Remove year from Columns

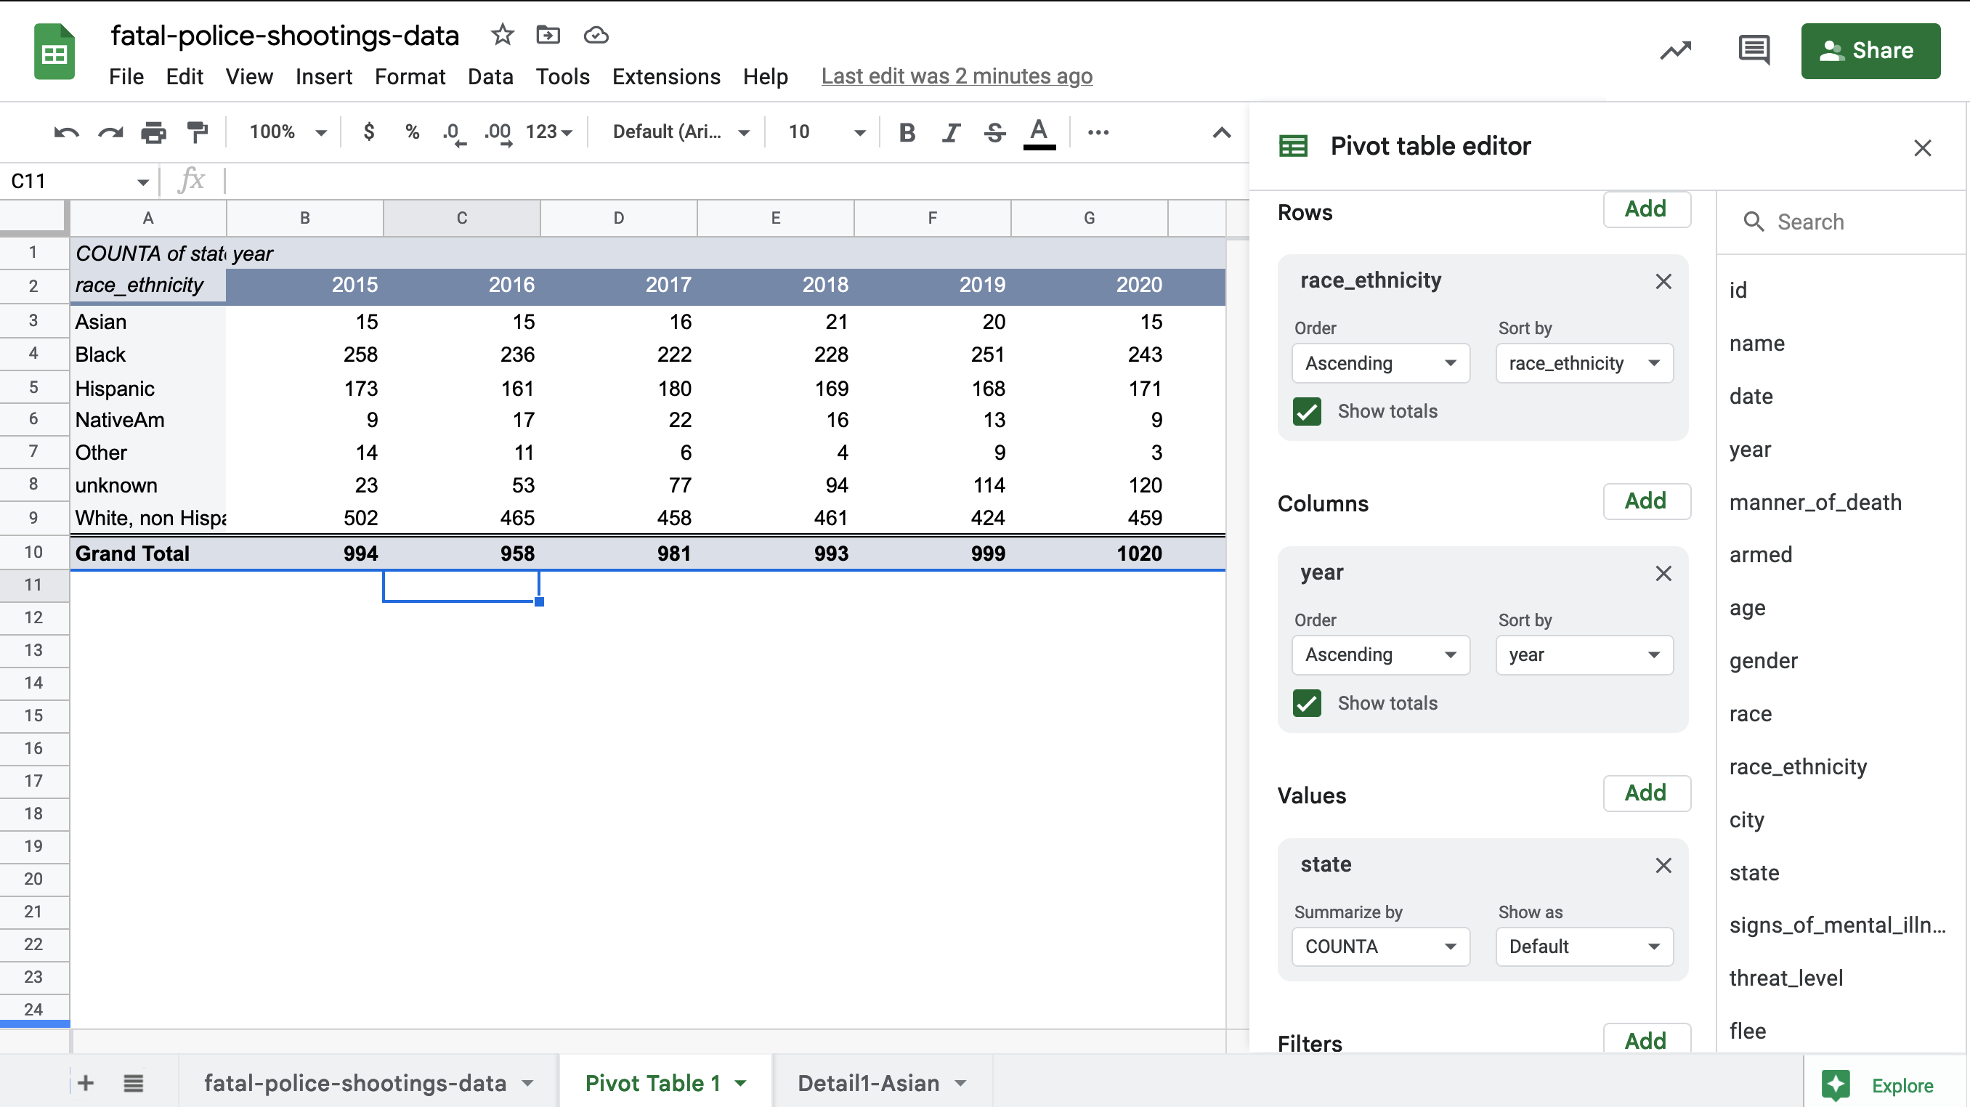tap(1663, 573)
